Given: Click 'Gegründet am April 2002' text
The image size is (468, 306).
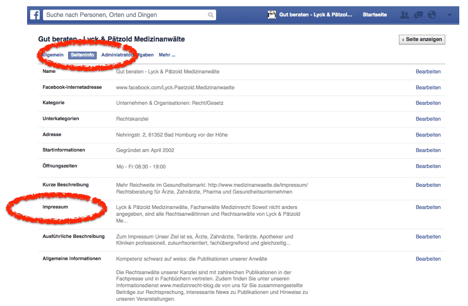Looking at the screenshot, I should 145,150.
